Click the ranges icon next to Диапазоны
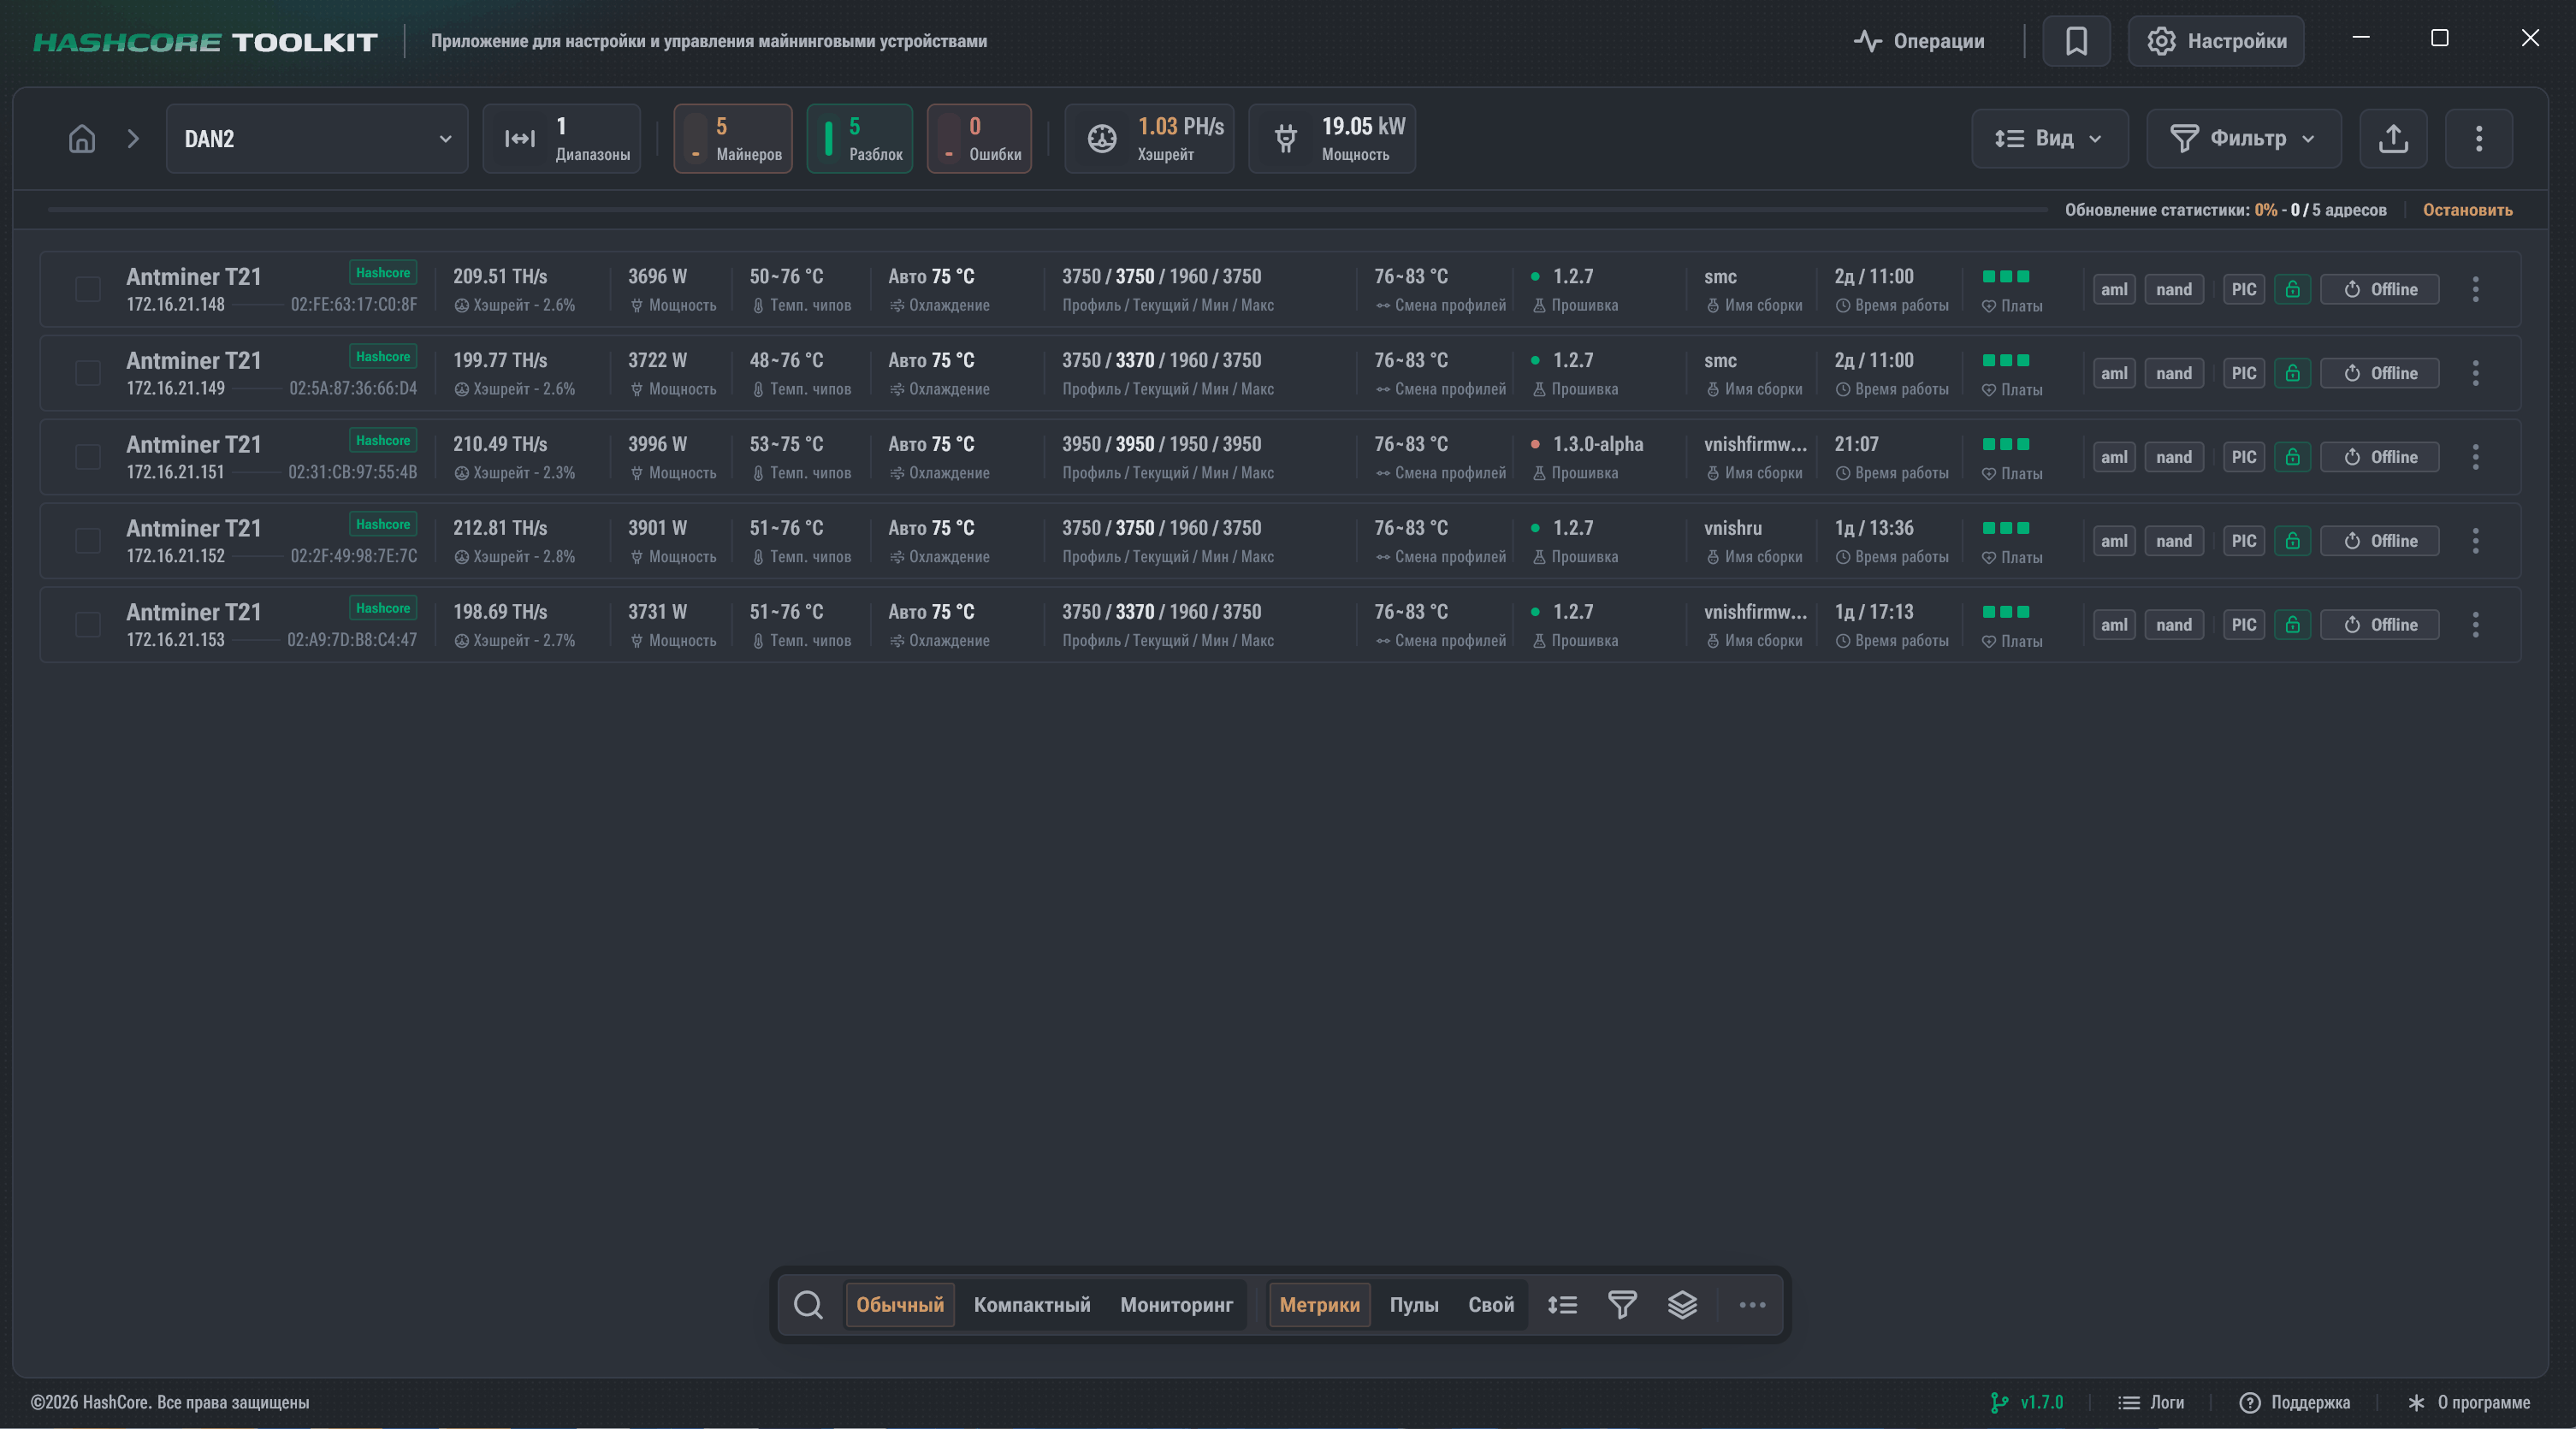 coord(520,139)
